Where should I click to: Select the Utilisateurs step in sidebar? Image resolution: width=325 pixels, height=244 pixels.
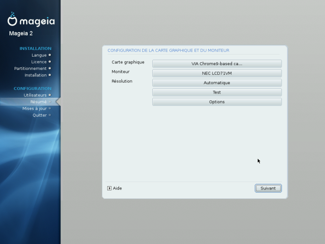pyautogui.click(x=35, y=95)
